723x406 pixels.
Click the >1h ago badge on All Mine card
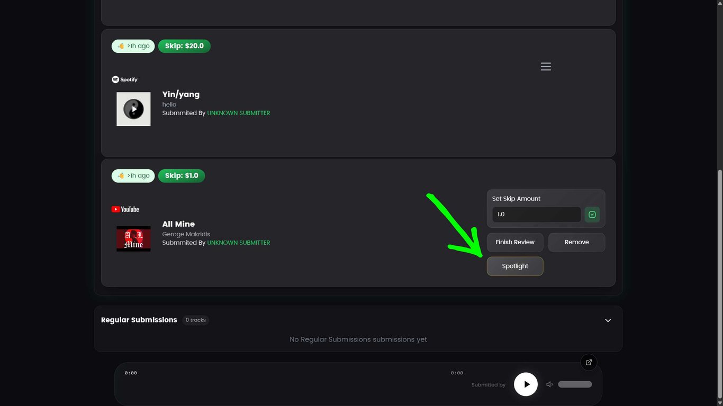click(x=133, y=176)
